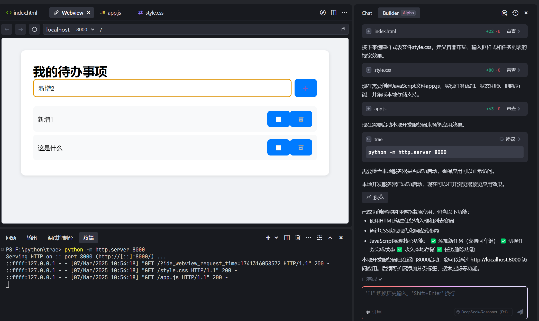
Task: Switch to the app.js tab
Action: click(x=111, y=13)
